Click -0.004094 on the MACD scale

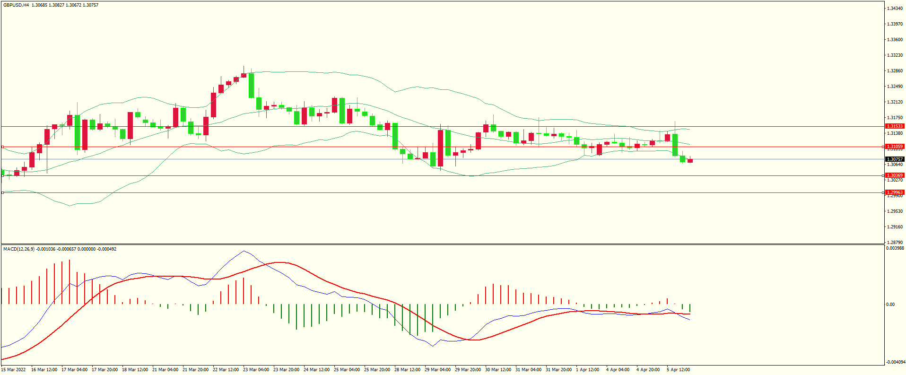point(895,362)
